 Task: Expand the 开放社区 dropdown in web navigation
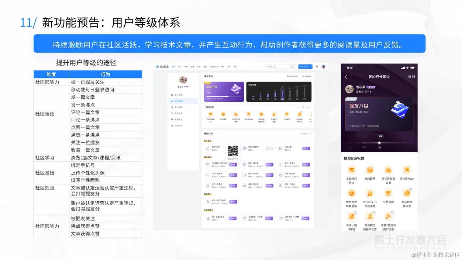pyautogui.click(x=214, y=67)
